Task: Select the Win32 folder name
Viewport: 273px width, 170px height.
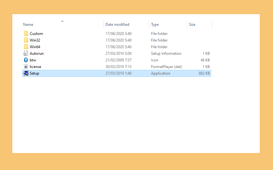Action: tap(35, 40)
